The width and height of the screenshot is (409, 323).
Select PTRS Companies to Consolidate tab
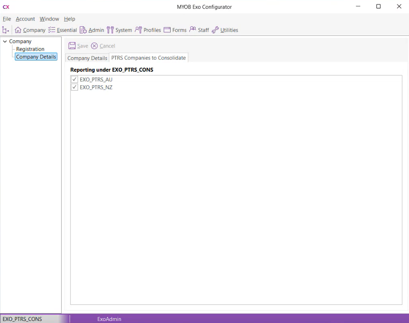click(149, 58)
